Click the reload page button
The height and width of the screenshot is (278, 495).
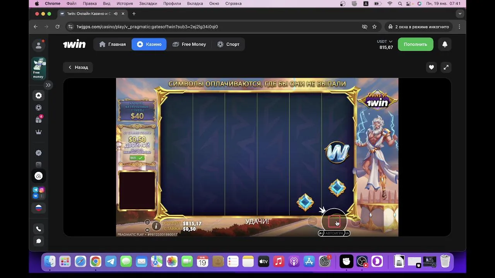(57, 27)
